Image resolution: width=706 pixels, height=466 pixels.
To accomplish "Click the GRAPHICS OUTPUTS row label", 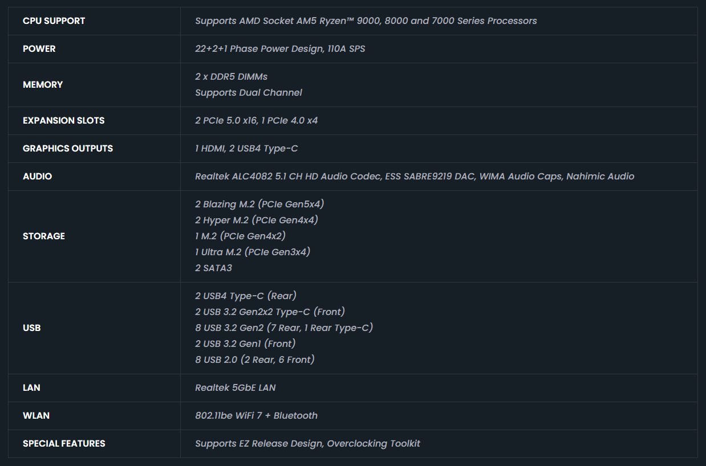I will (67, 149).
